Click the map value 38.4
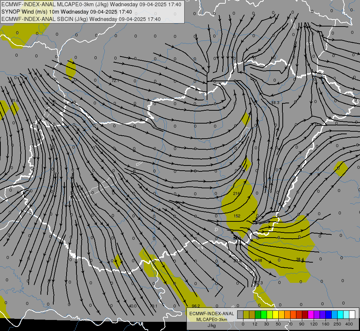The width and height of the screenshot is (360, 331). 300,259
